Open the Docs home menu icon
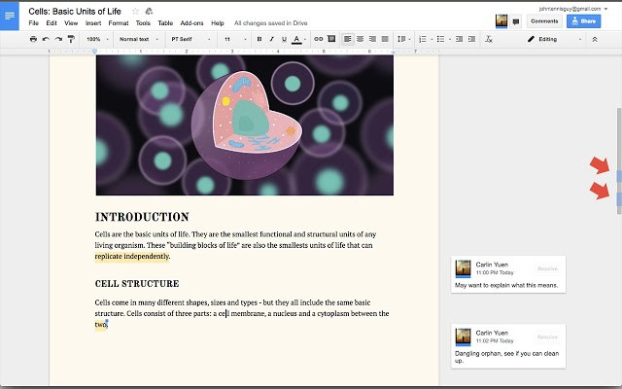The width and height of the screenshot is (622, 389). [x=11, y=16]
